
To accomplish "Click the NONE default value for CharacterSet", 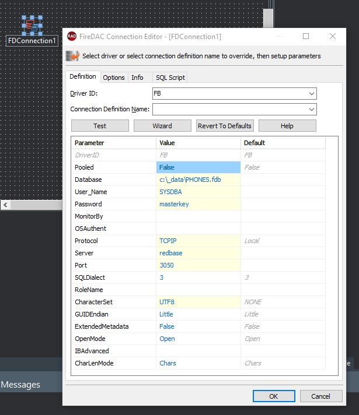I will tap(253, 302).
